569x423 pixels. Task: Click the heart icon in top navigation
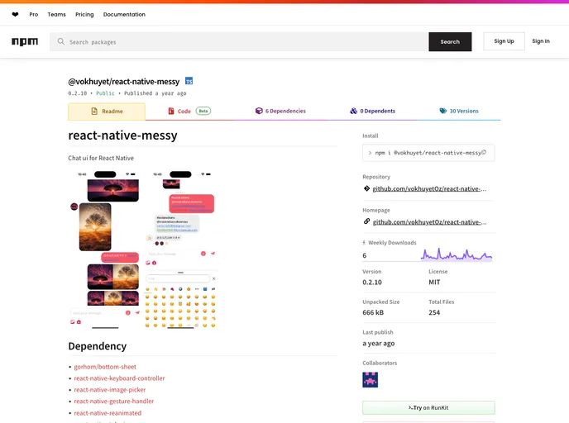coord(15,15)
